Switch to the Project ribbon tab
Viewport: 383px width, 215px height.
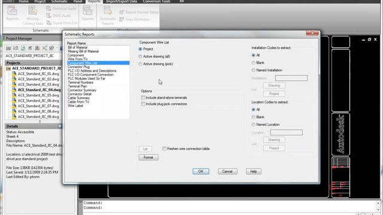click(x=40, y=1)
